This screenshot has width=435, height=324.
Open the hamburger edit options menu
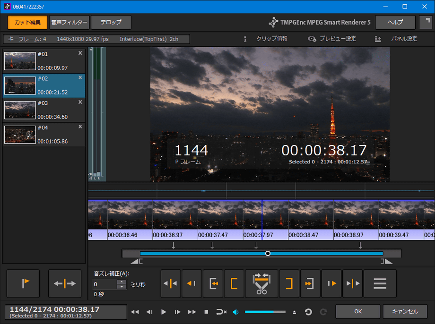(x=380, y=283)
